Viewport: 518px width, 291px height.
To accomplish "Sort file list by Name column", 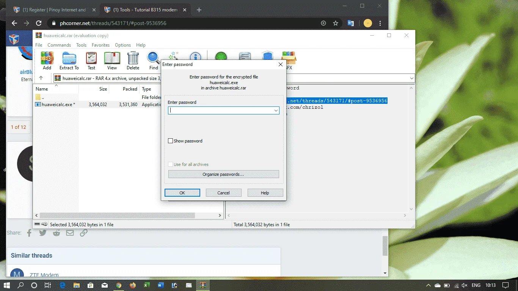I will coord(56,89).
